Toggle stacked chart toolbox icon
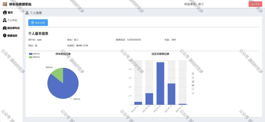The image size is (265, 122). (193, 85)
